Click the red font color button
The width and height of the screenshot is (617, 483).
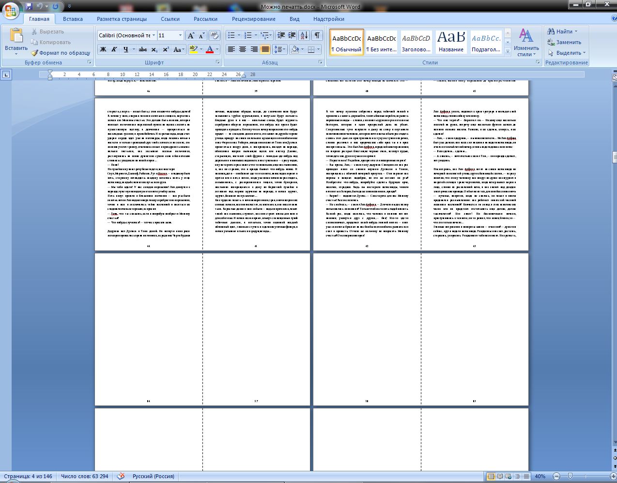pyautogui.click(x=210, y=49)
